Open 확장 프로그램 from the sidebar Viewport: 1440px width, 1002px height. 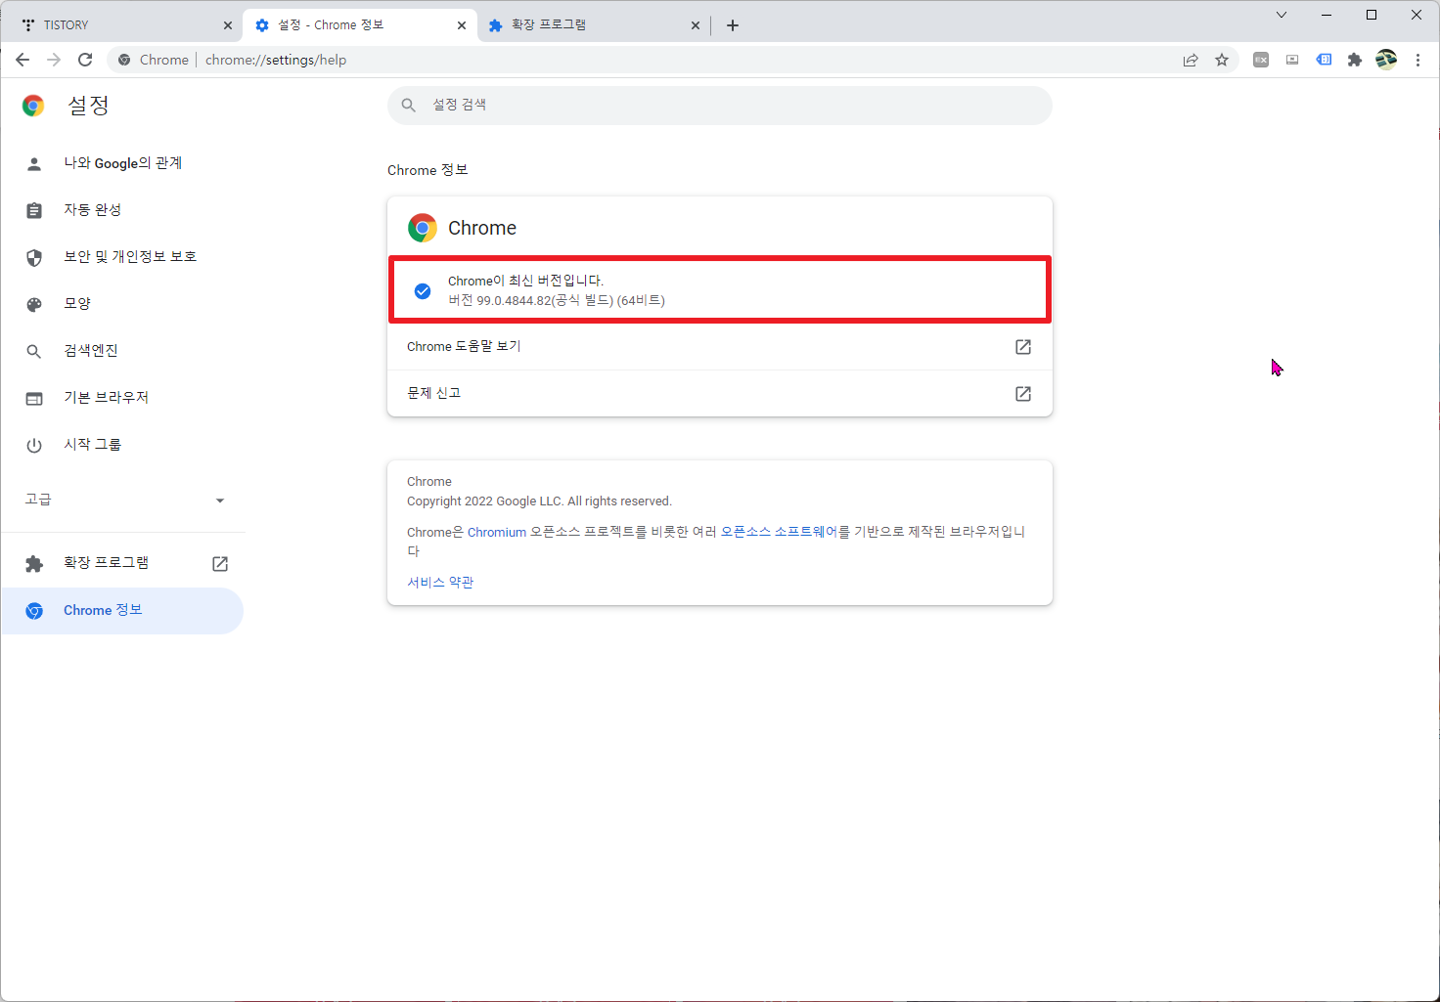click(122, 563)
